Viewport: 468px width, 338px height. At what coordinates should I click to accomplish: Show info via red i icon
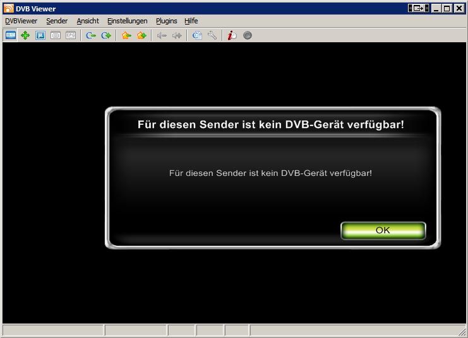(232, 35)
